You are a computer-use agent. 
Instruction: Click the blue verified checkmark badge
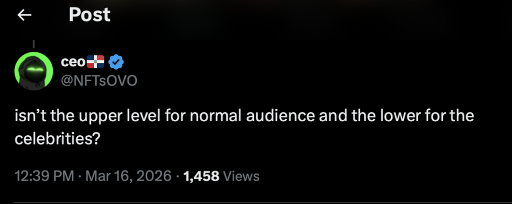point(116,62)
